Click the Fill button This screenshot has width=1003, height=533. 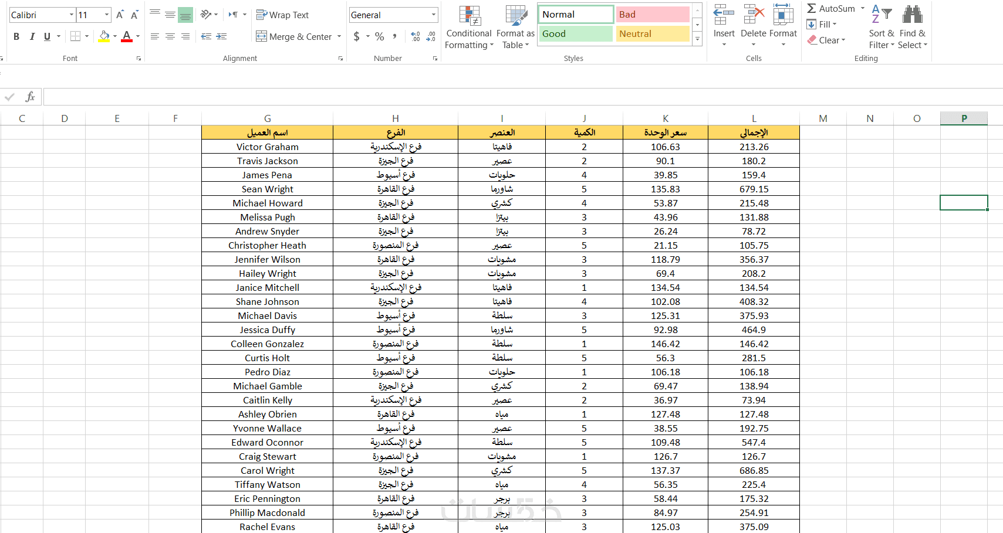(821, 25)
